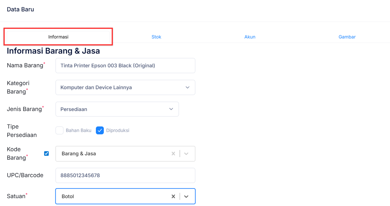Uncheck the Diproduksi checkbox

[100, 131]
